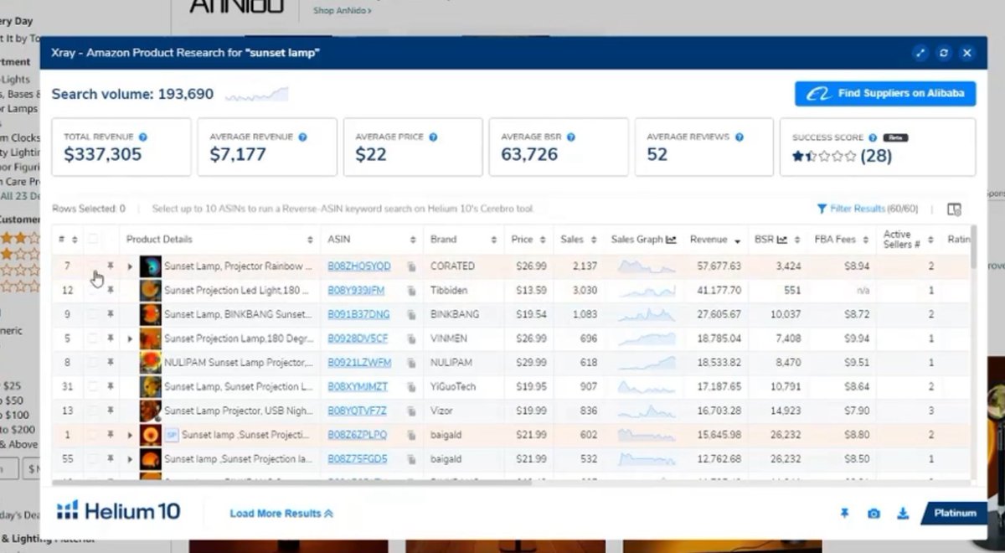Click the Helium 10 logo
Screen dimensions: 1005x553
118,510
